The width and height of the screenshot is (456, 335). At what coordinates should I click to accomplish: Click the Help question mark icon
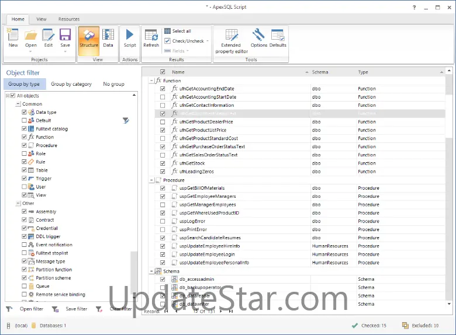414,8
